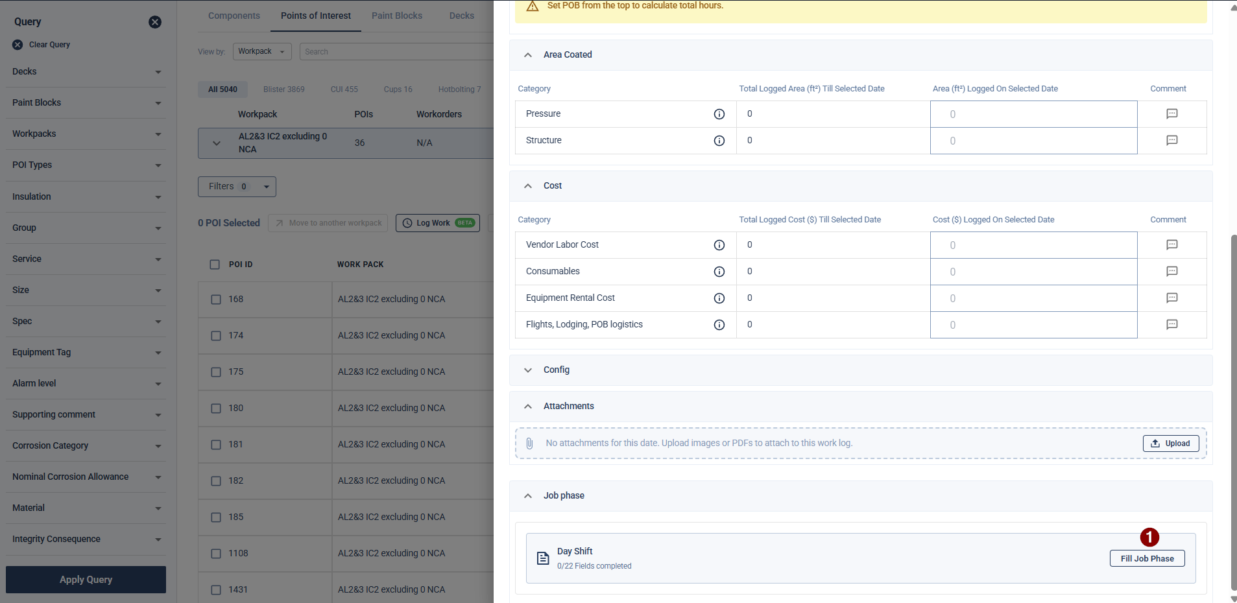Open the View by Workpack dropdown
The image size is (1237, 603).
click(x=262, y=52)
